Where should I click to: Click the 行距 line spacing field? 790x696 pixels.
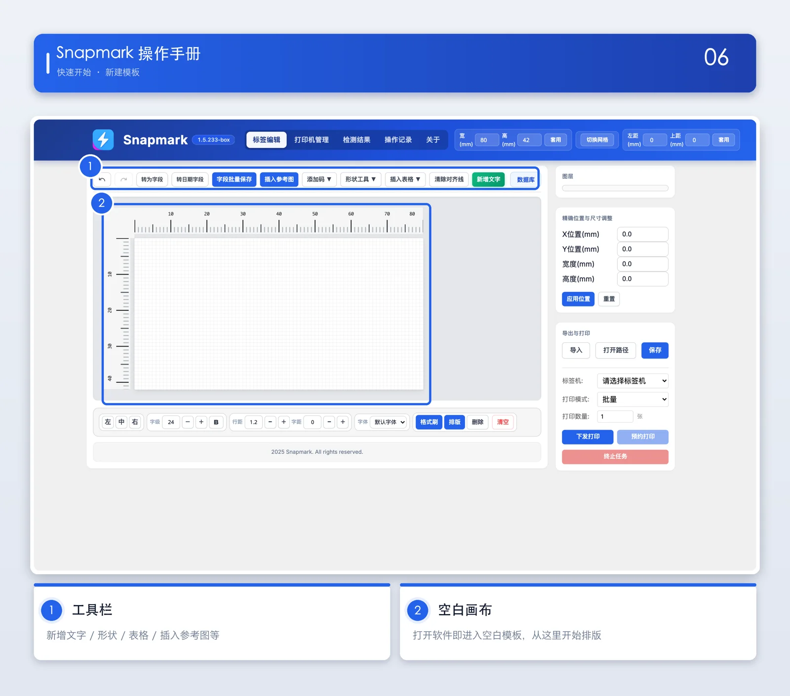point(253,422)
